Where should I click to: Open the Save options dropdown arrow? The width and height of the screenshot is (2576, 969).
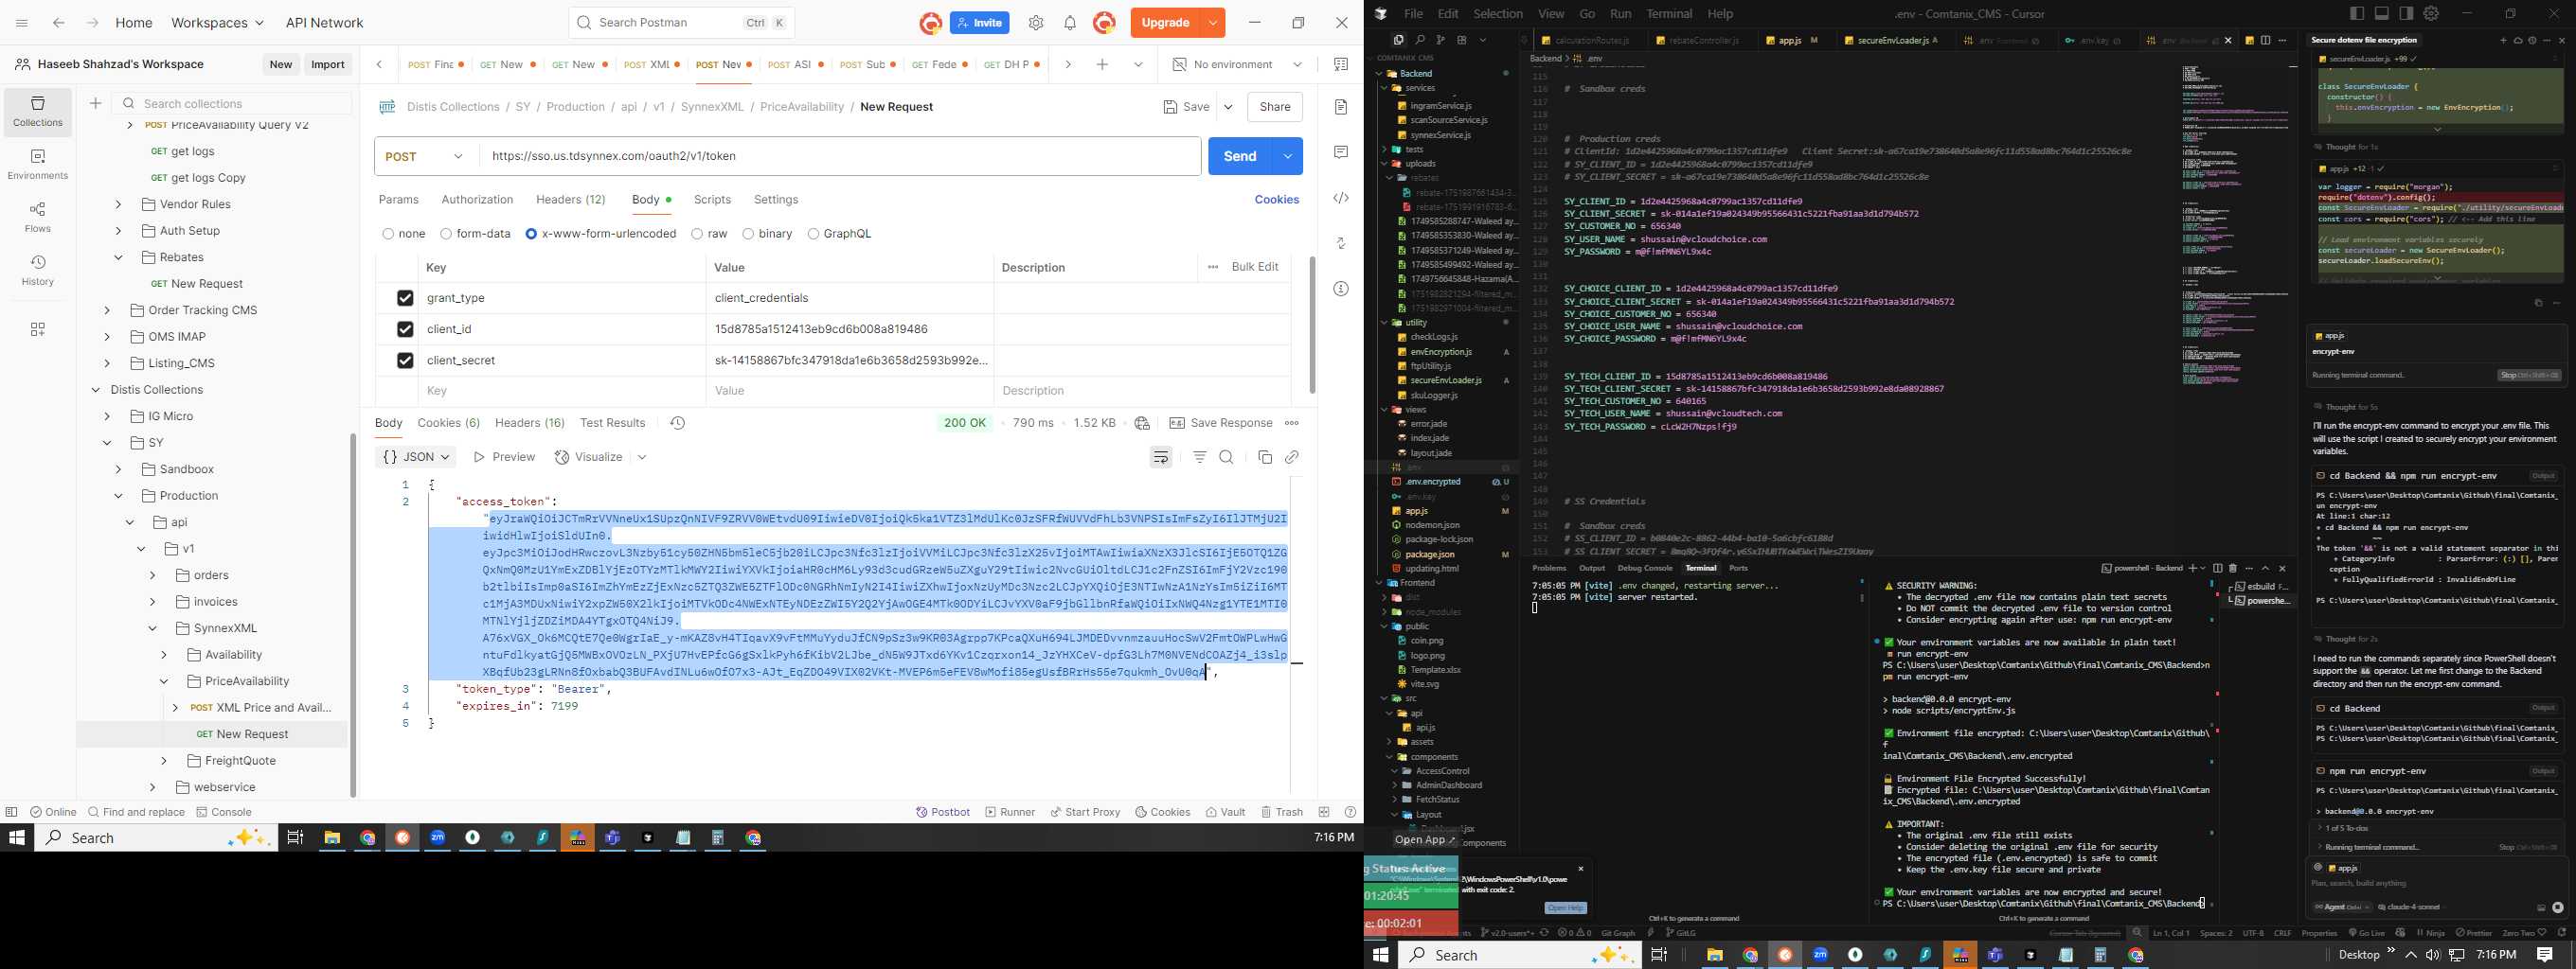(x=1228, y=107)
